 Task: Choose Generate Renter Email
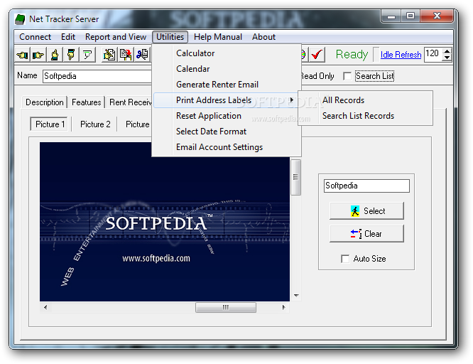click(x=227, y=85)
